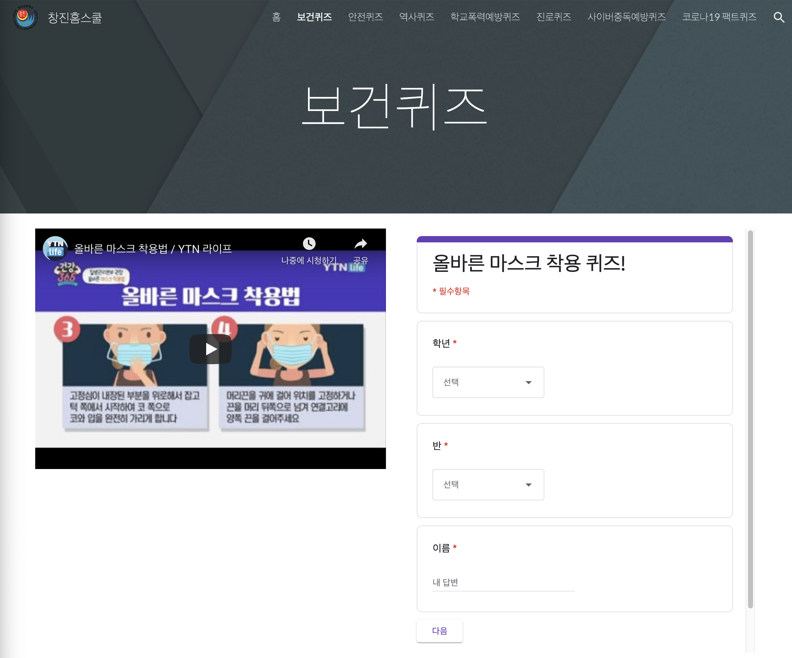Open the 학교폭력예방퀴즈 menu item
Image resolution: width=792 pixels, height=658 pixels.
pyautogui.click(x=485, y=17)
